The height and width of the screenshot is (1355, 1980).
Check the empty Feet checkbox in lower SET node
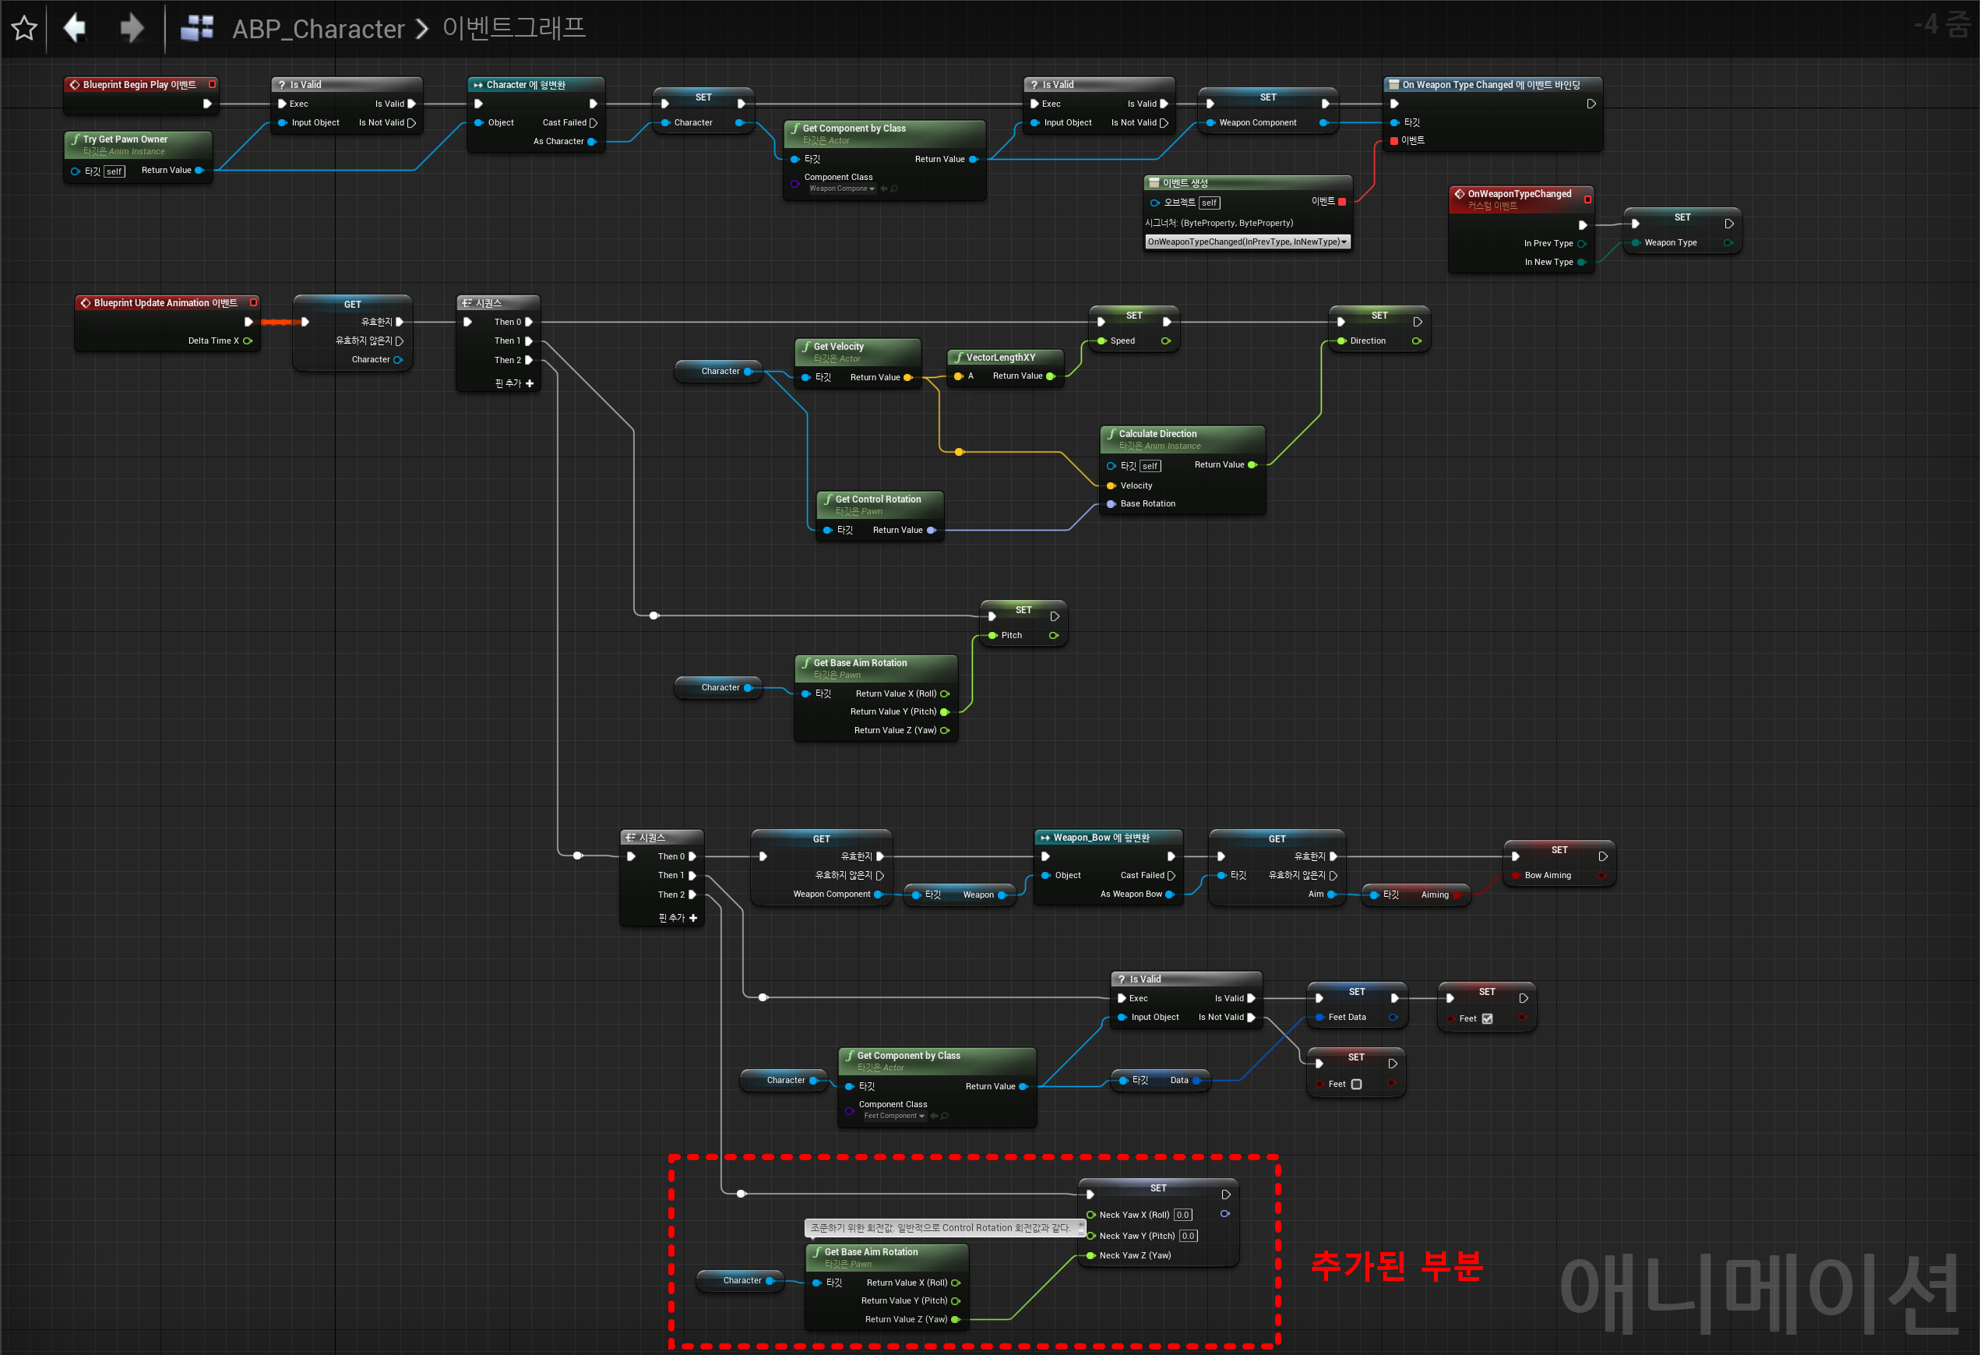[1356, 1084]
